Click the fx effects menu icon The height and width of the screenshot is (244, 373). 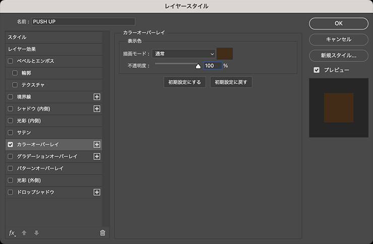tap(12, 233)
